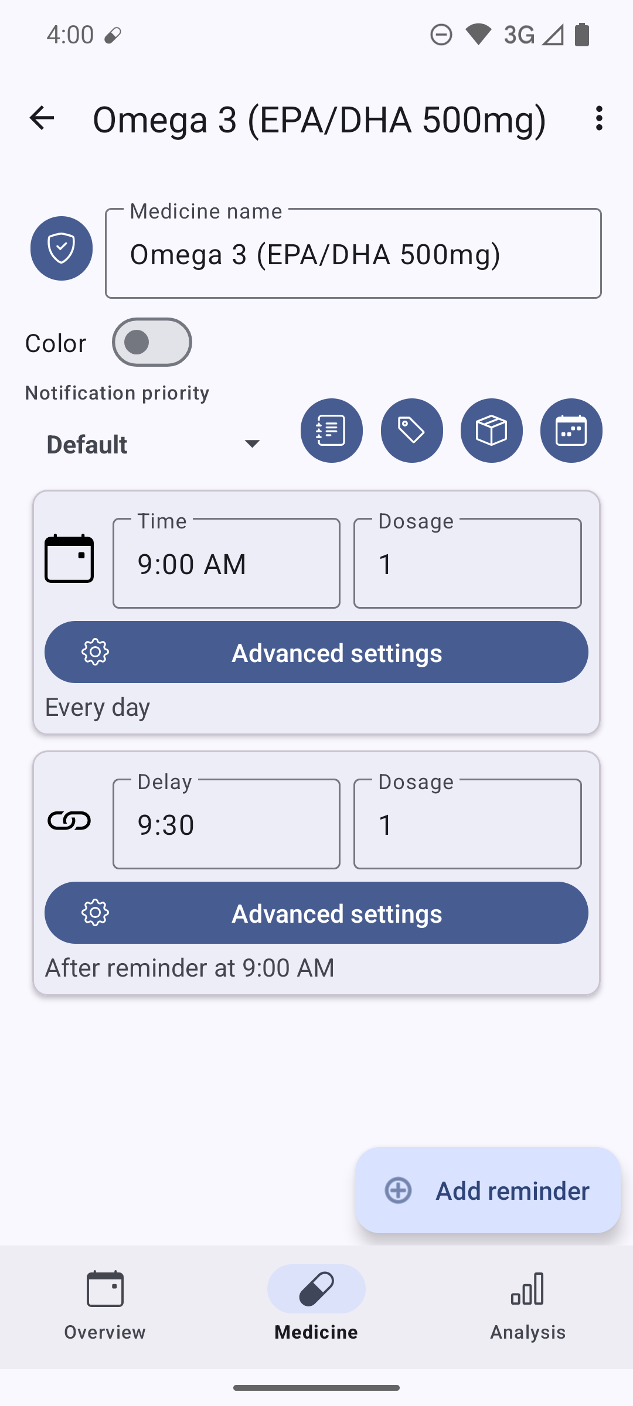Tap the back arrow icon
The image size is (633, 1406).
pyautogui.click(x=42, y=118)
